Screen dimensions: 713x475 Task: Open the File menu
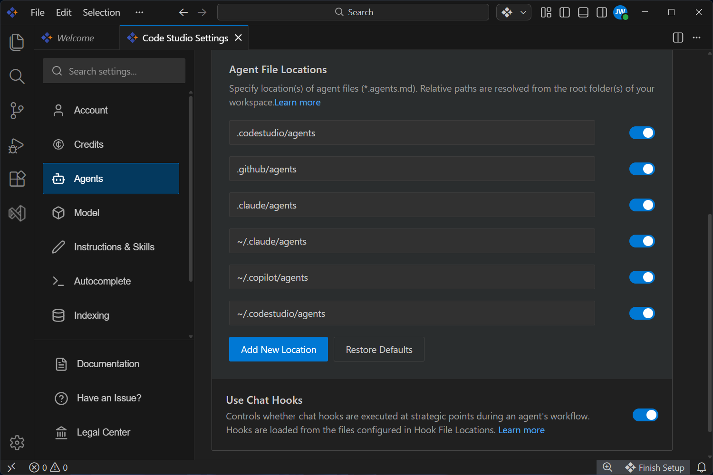pos(38,12)
